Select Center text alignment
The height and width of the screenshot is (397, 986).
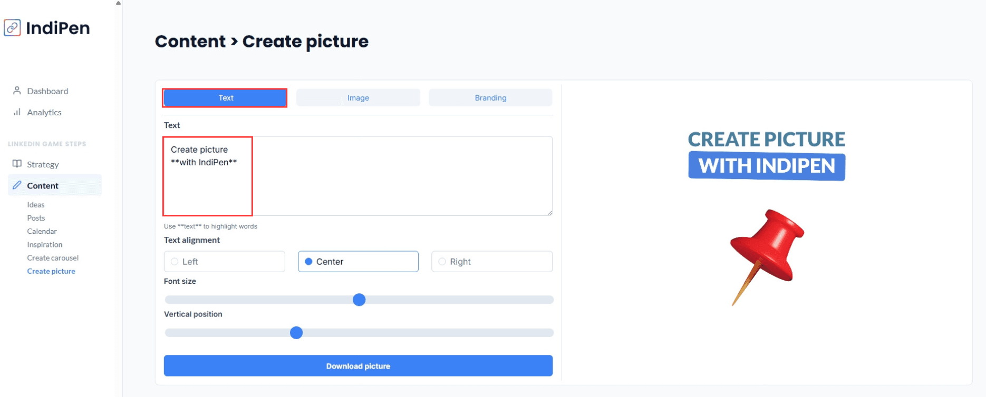pos(309,262)
